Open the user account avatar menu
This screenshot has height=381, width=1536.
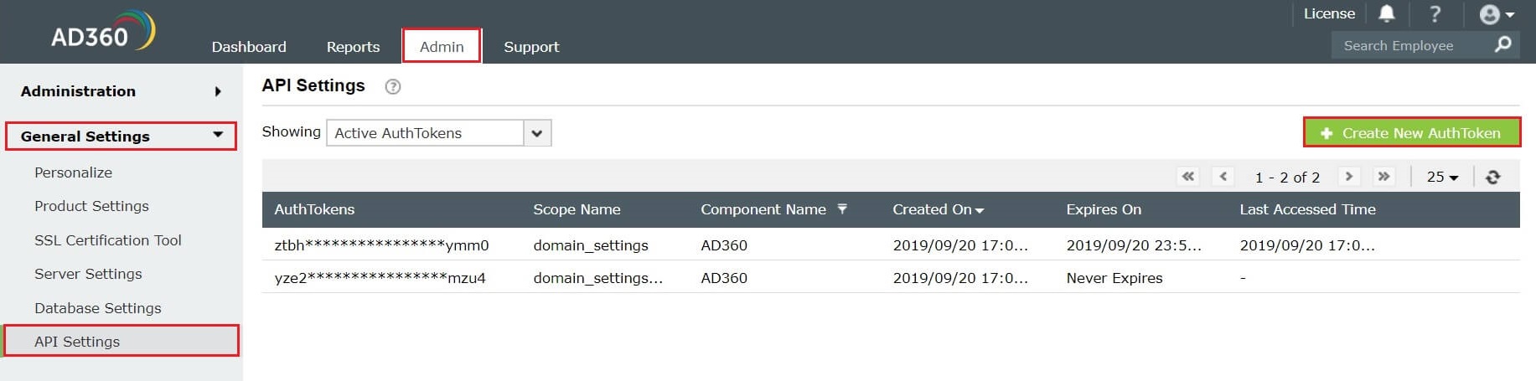[x=1496, y=14]
